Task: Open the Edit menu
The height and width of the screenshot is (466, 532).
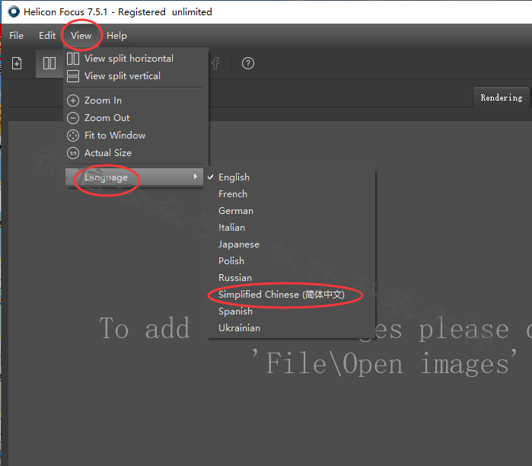Action: [47, 35]
